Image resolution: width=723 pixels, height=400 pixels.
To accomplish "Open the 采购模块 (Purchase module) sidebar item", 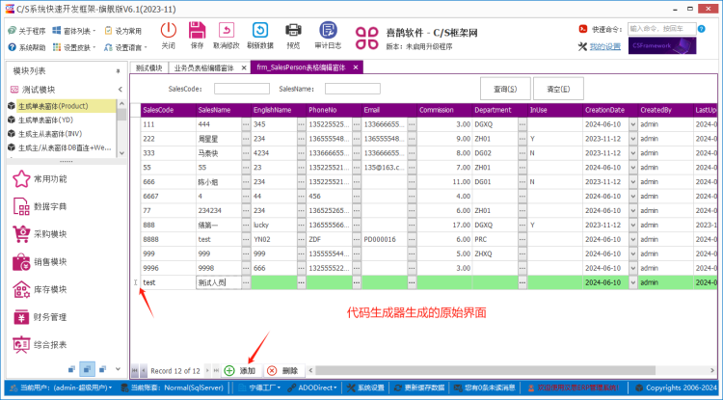I will [x=50, y=233].
